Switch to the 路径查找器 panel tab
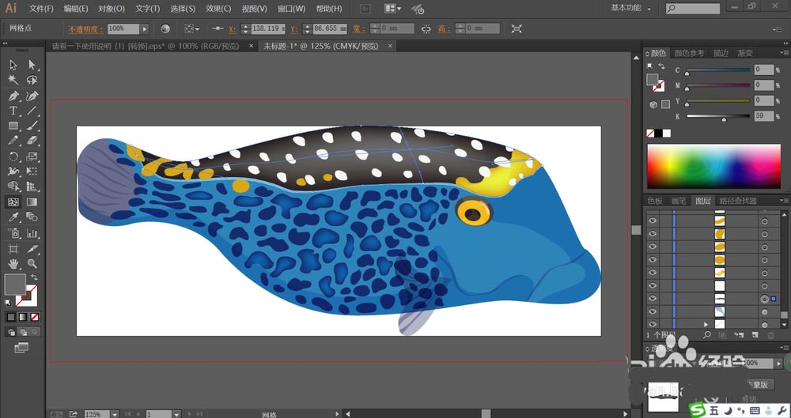 (x=736, y=201)
